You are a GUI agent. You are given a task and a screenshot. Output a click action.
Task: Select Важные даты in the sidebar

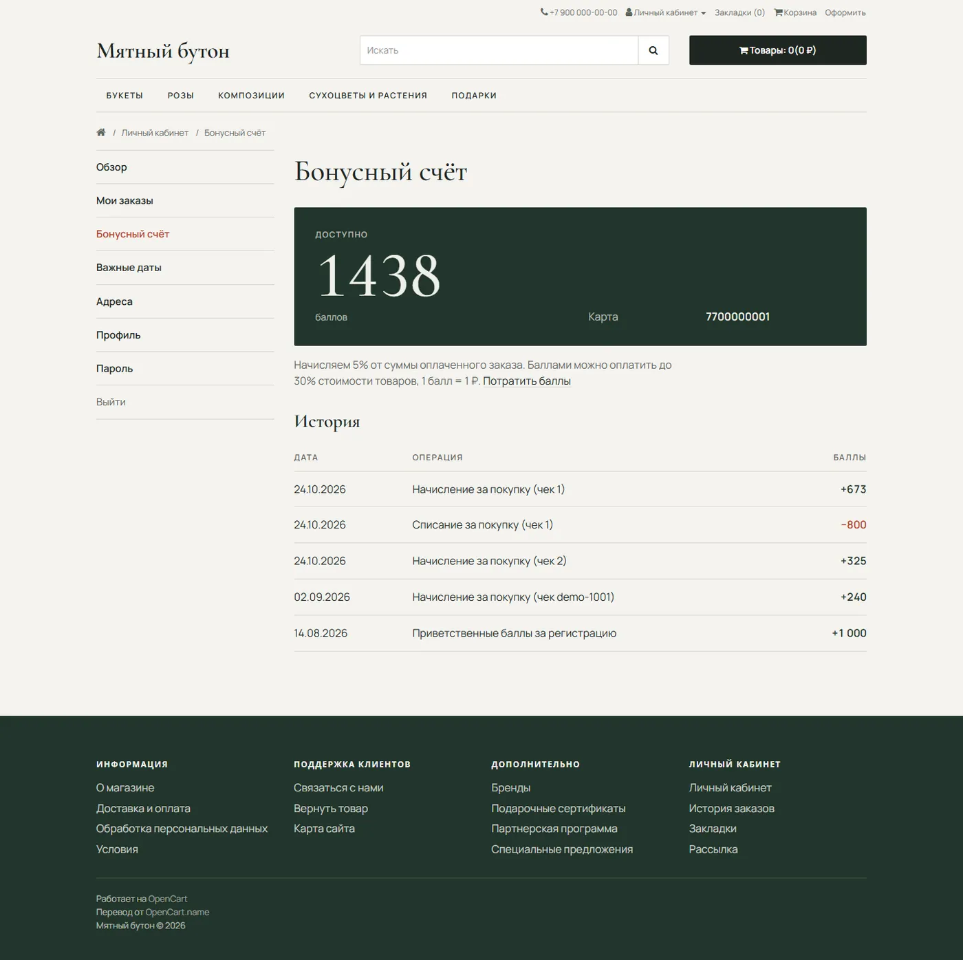185,268
